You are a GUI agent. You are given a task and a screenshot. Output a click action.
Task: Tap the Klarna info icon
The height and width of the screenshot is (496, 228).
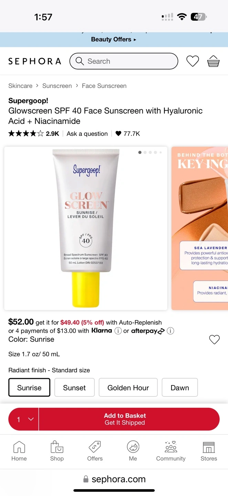[118, 331]
